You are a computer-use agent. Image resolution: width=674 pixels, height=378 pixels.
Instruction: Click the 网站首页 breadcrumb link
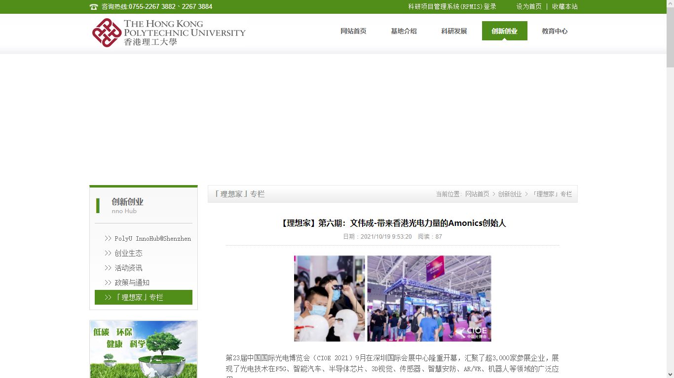click(477, 194)
